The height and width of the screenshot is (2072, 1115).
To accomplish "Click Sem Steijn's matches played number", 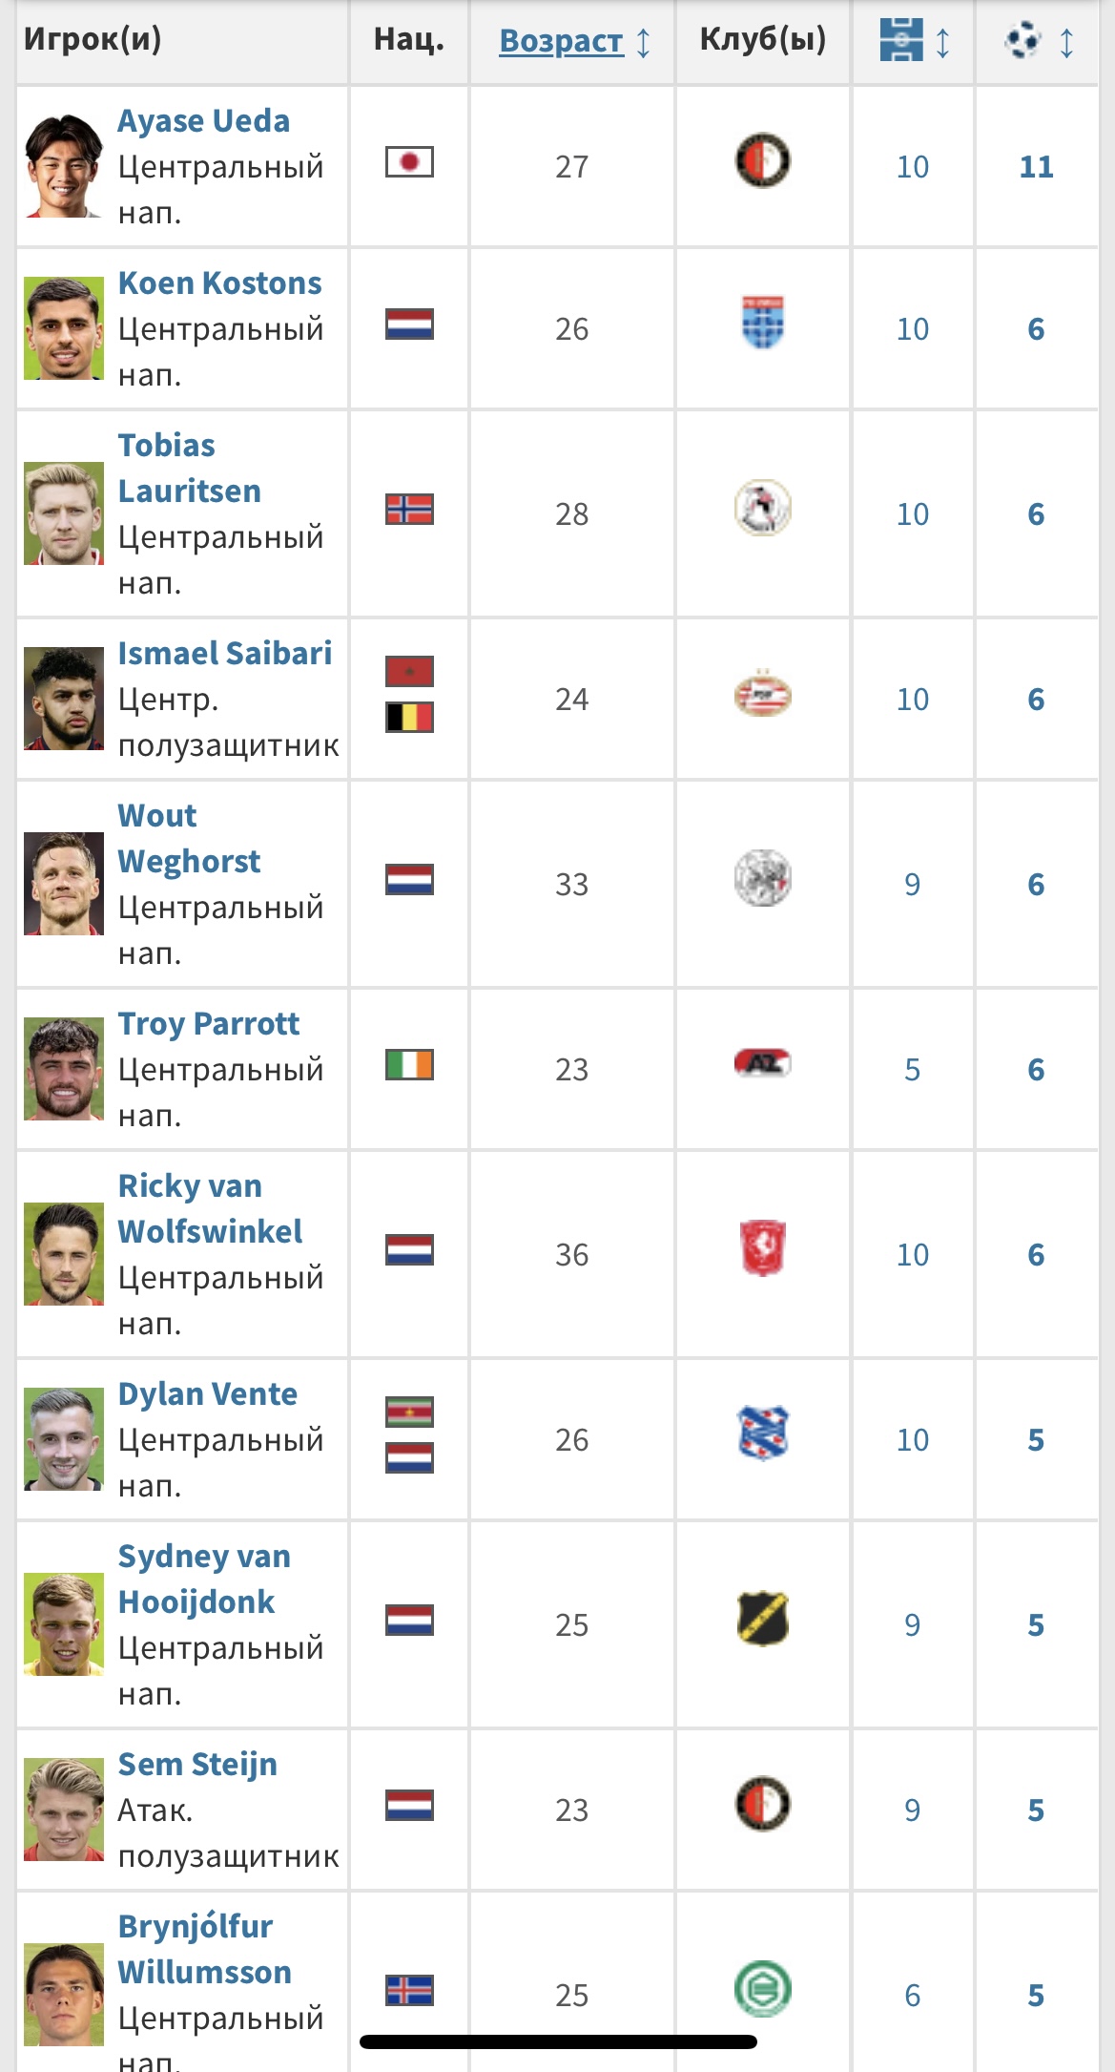I will coord(912,1810).
